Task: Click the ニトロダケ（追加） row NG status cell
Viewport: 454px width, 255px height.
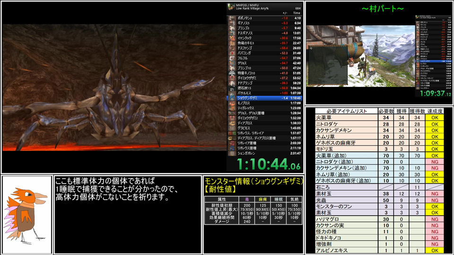Action: point(435,162)
